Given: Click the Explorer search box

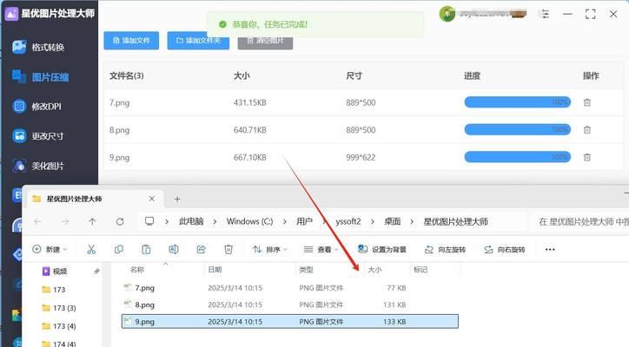Looking at the screenshot, I should coord(581,221).
